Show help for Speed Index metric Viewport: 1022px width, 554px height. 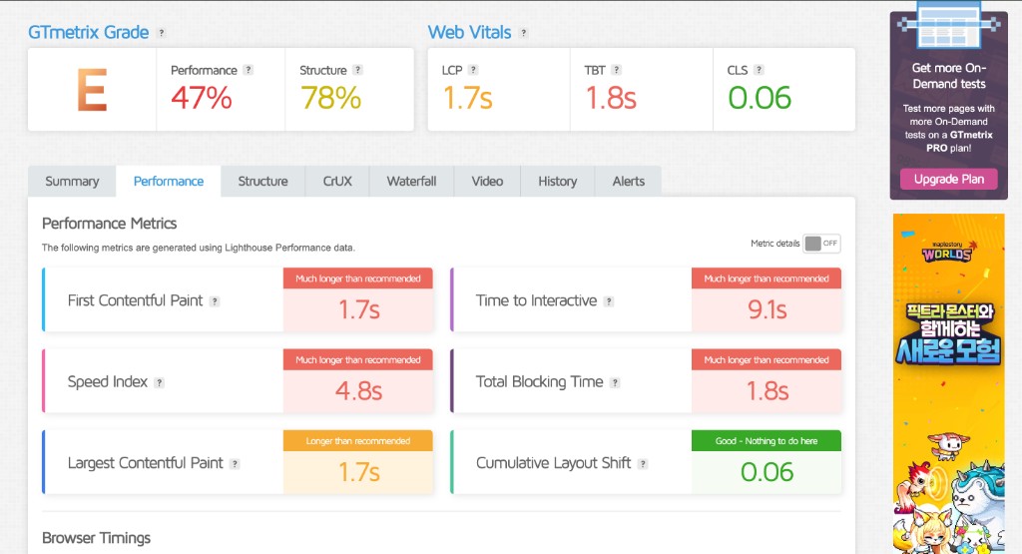pos(159,382)
